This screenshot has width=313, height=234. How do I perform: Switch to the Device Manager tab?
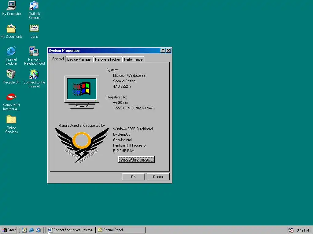[79, 59]
